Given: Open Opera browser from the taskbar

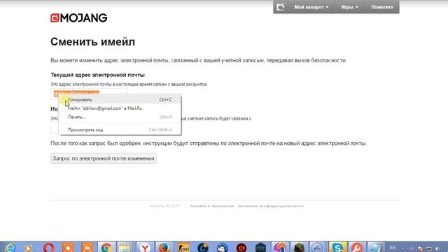Looking at the screenshot, I should [x=48, y=247].
